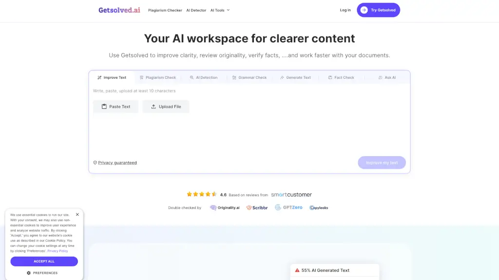Click the 55% AI Generated Text label
This screenshot has width=499, height=280.
tap(325, 270)
